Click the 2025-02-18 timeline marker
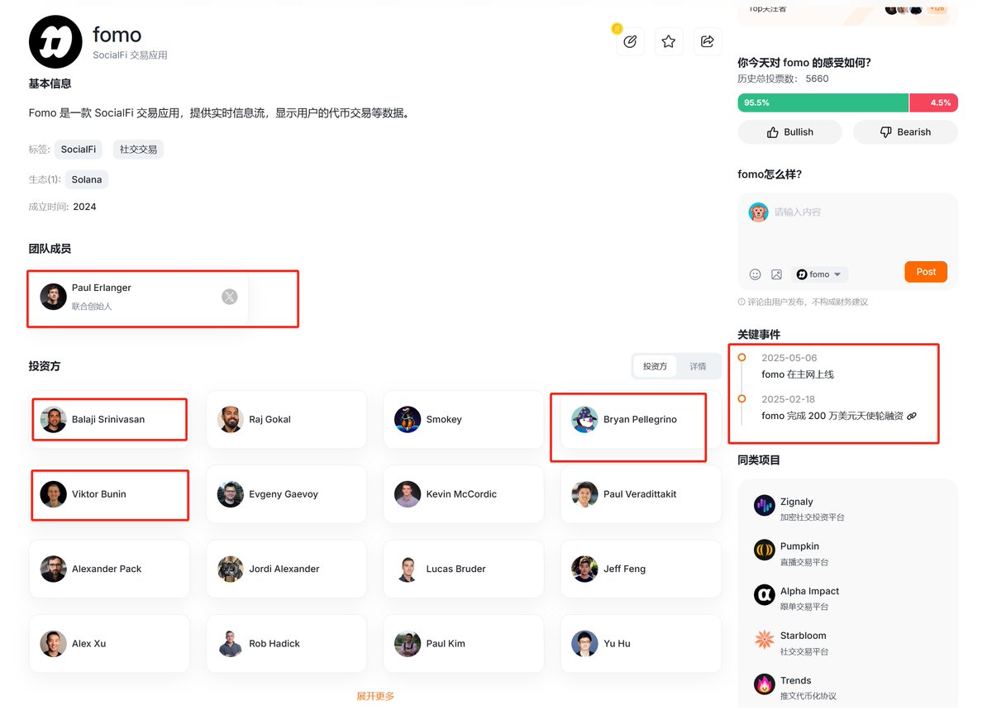Viewport: 992px width, 710px height. [742, 398]
